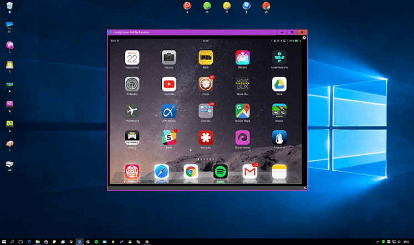414x245 pixels.
Task: Select the active LonelyScreen taskbar button
Action: (79, 242)
